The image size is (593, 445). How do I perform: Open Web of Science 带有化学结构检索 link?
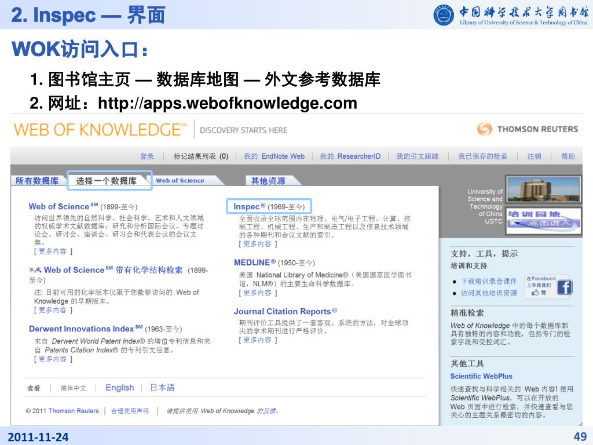tap(113, 270)
